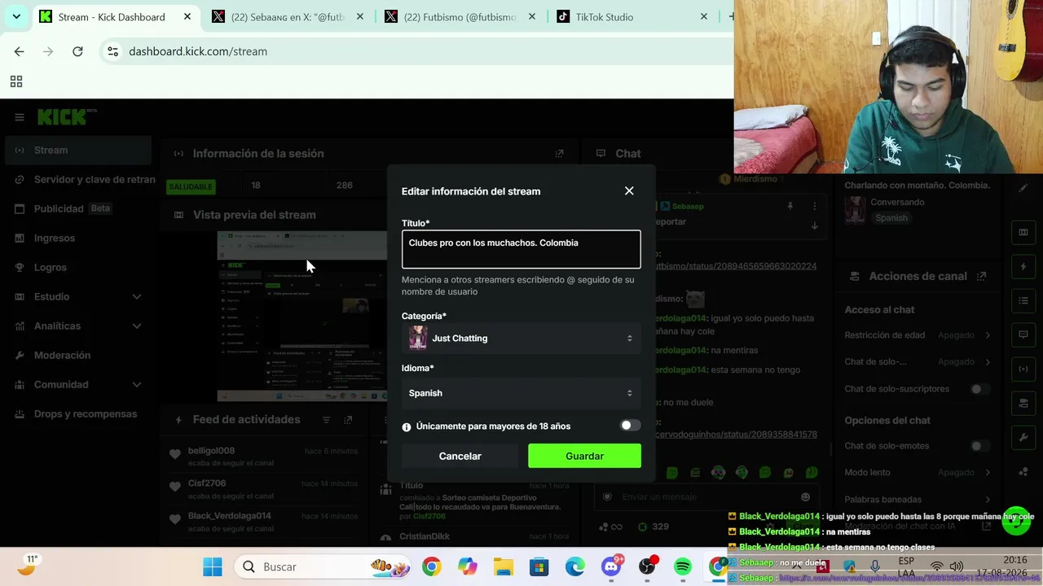
Task: Open the browser tab search dropdown
Action: pos(16,16)
